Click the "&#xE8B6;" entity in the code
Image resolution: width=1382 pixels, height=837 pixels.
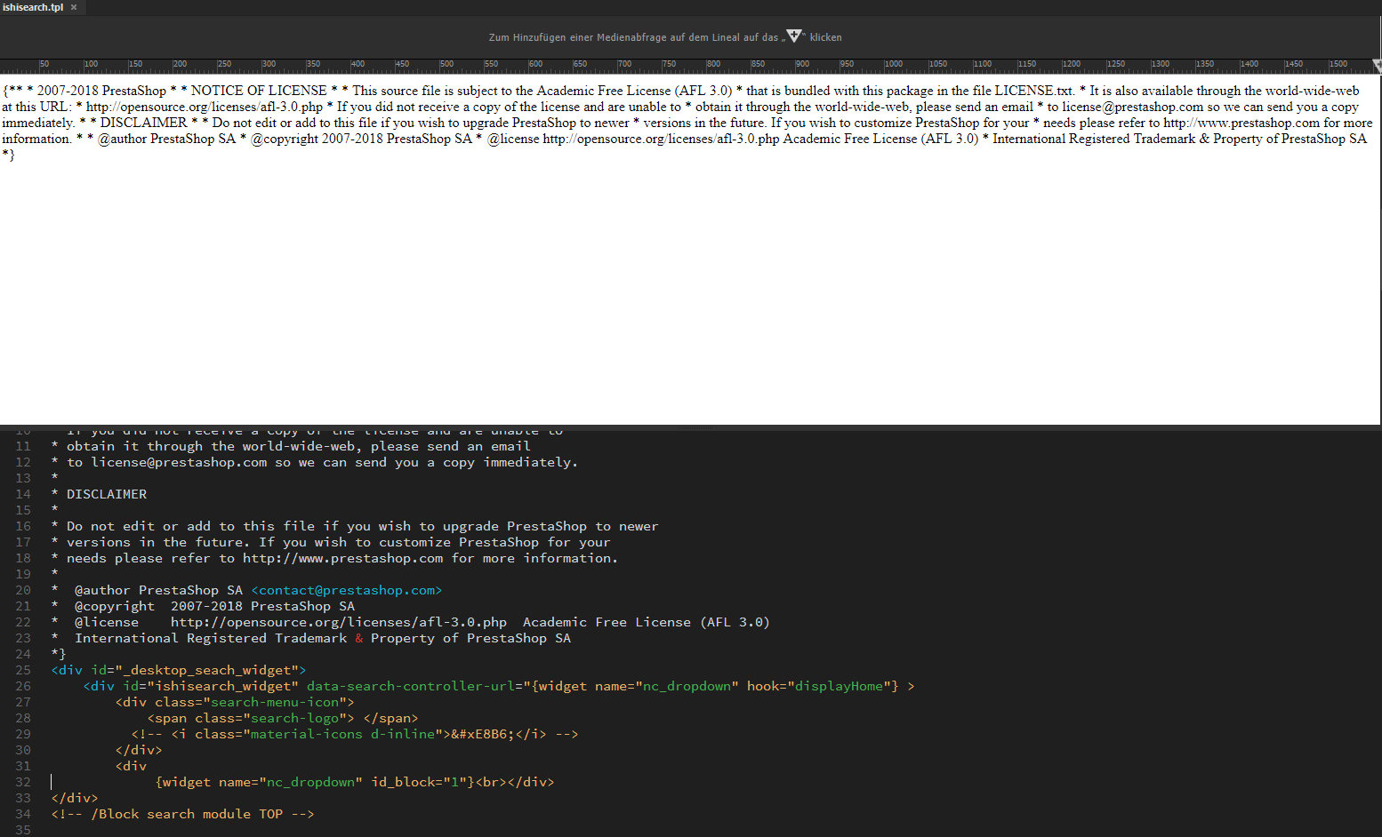(483, 734)
